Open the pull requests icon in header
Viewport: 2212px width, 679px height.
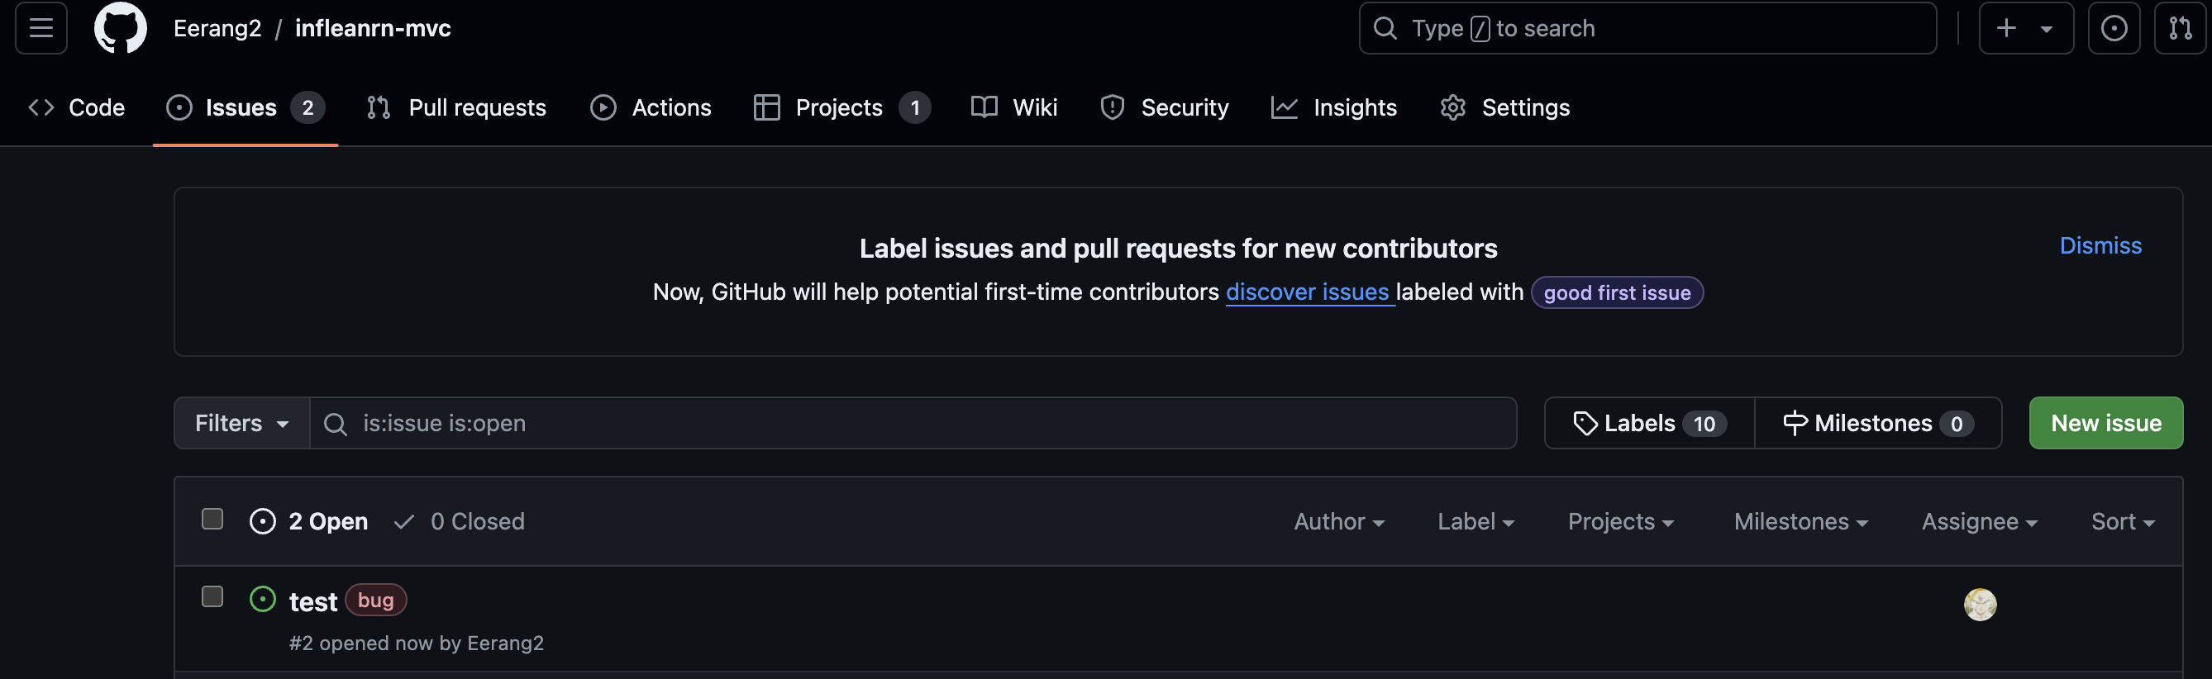pos(2180,28)
